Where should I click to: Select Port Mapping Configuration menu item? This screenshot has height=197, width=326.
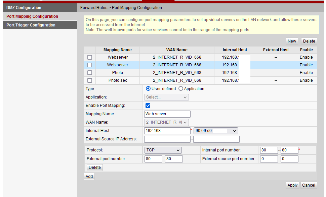pyautogui.click(x=32, y=16)
